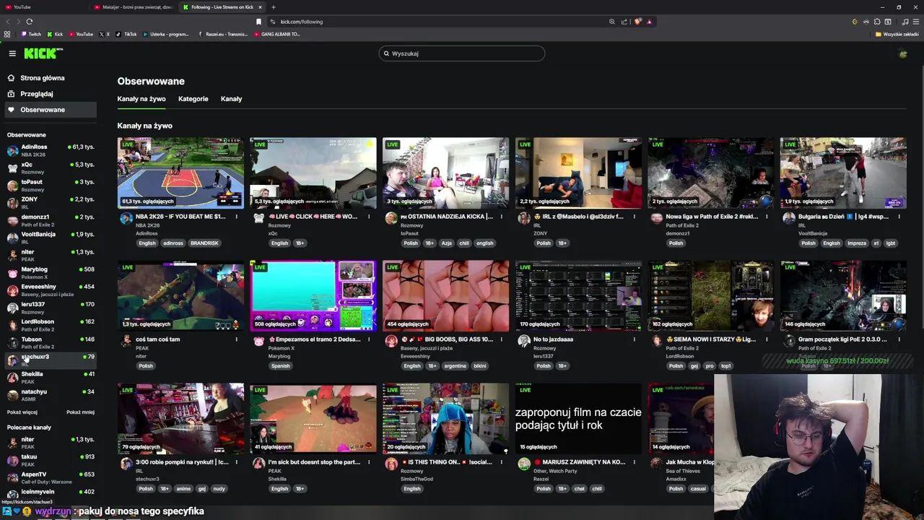Open three-dot menu on OSTATNIA NADZIEJA KICKA card

(x=501, y=217)
